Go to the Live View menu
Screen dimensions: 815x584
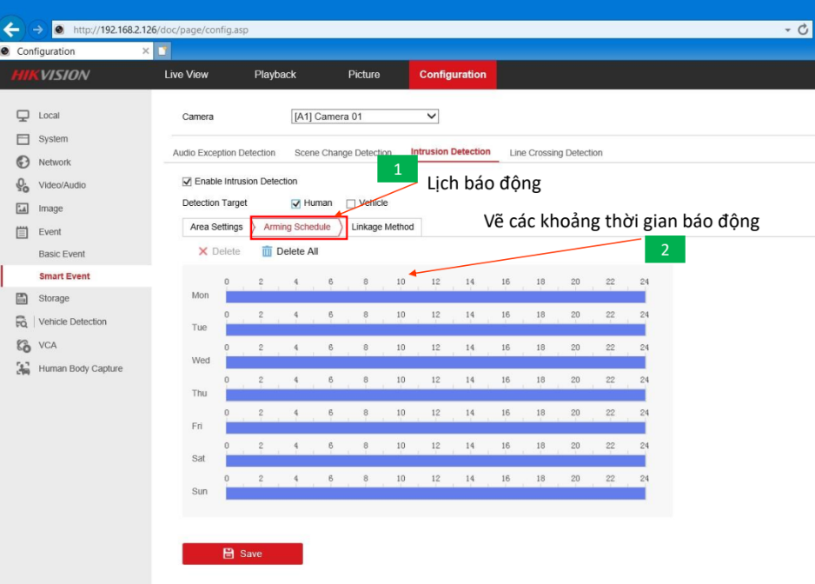click(186, 75)
